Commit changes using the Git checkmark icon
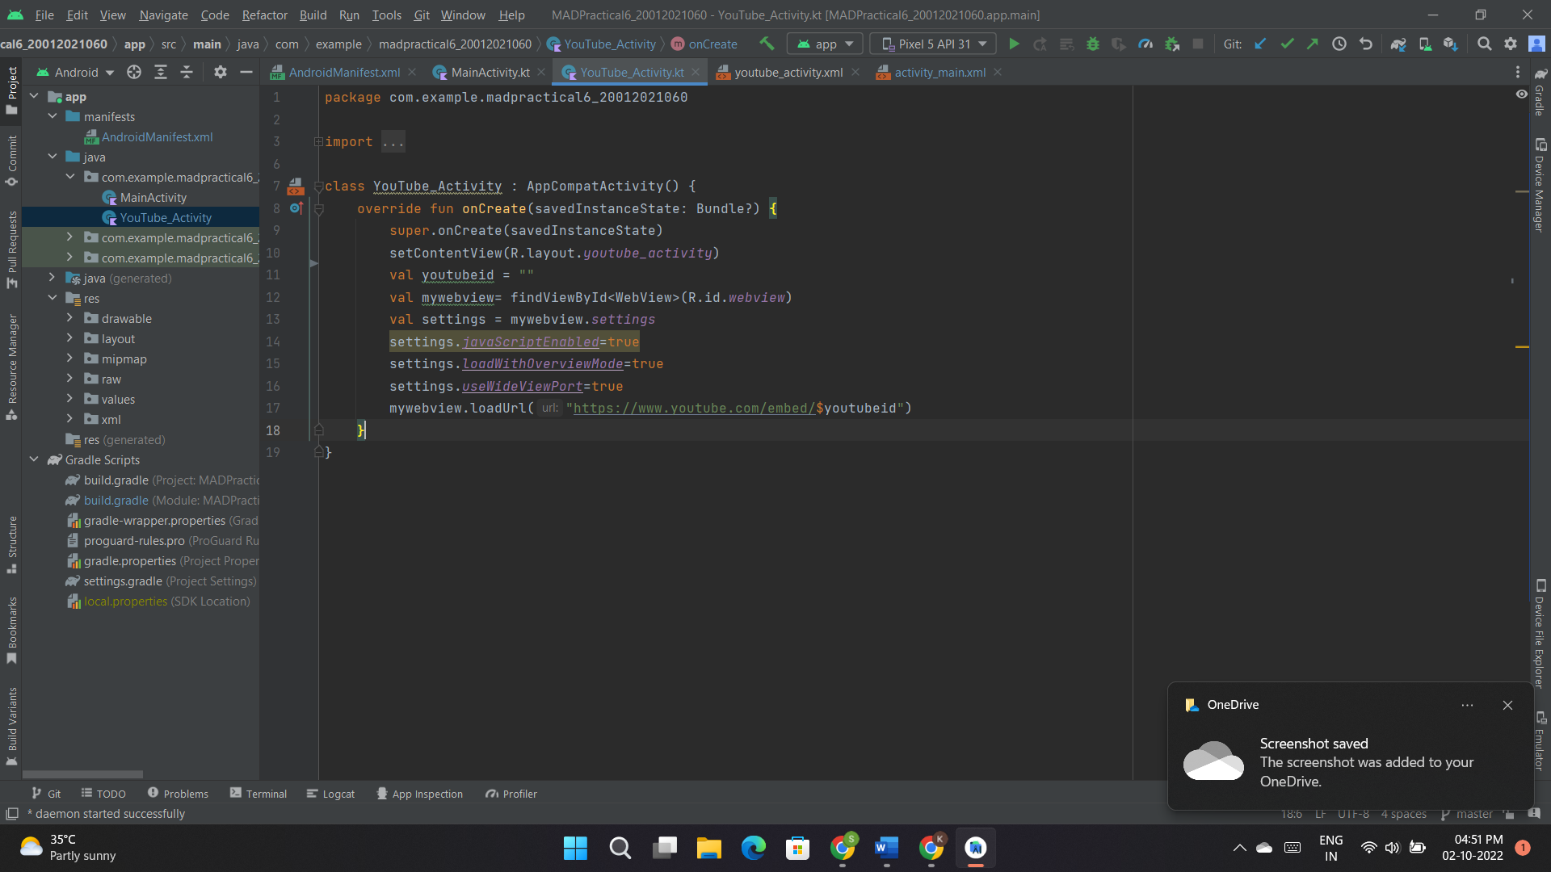Image resolution: width=1551 pixels, height=872 pixels. 1287,44
